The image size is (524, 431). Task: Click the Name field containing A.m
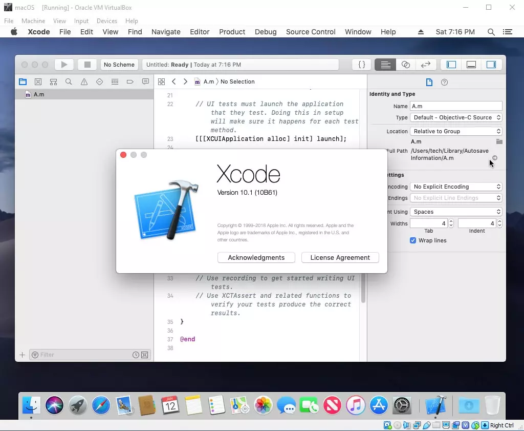pos(456,106)
